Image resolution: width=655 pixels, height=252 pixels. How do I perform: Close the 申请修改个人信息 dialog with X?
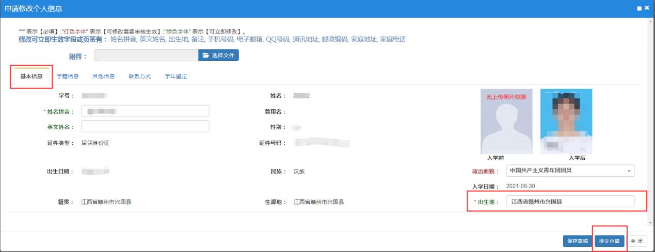(x=646, y=8)
